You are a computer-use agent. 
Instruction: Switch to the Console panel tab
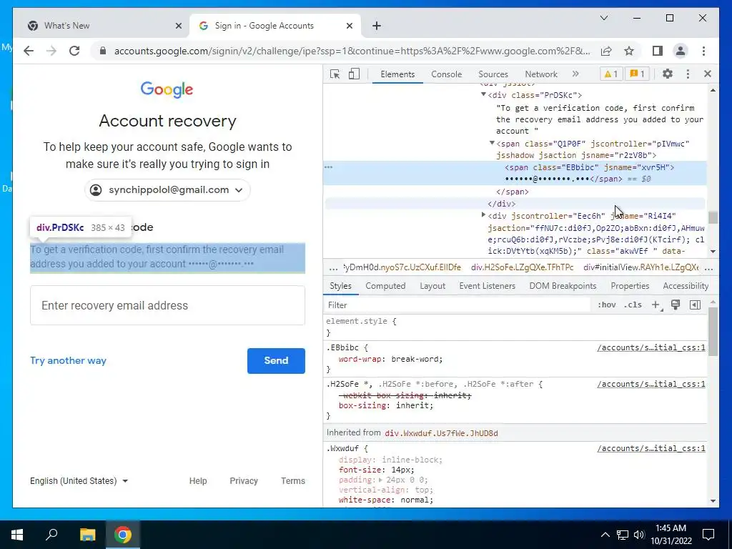point(446,74)
